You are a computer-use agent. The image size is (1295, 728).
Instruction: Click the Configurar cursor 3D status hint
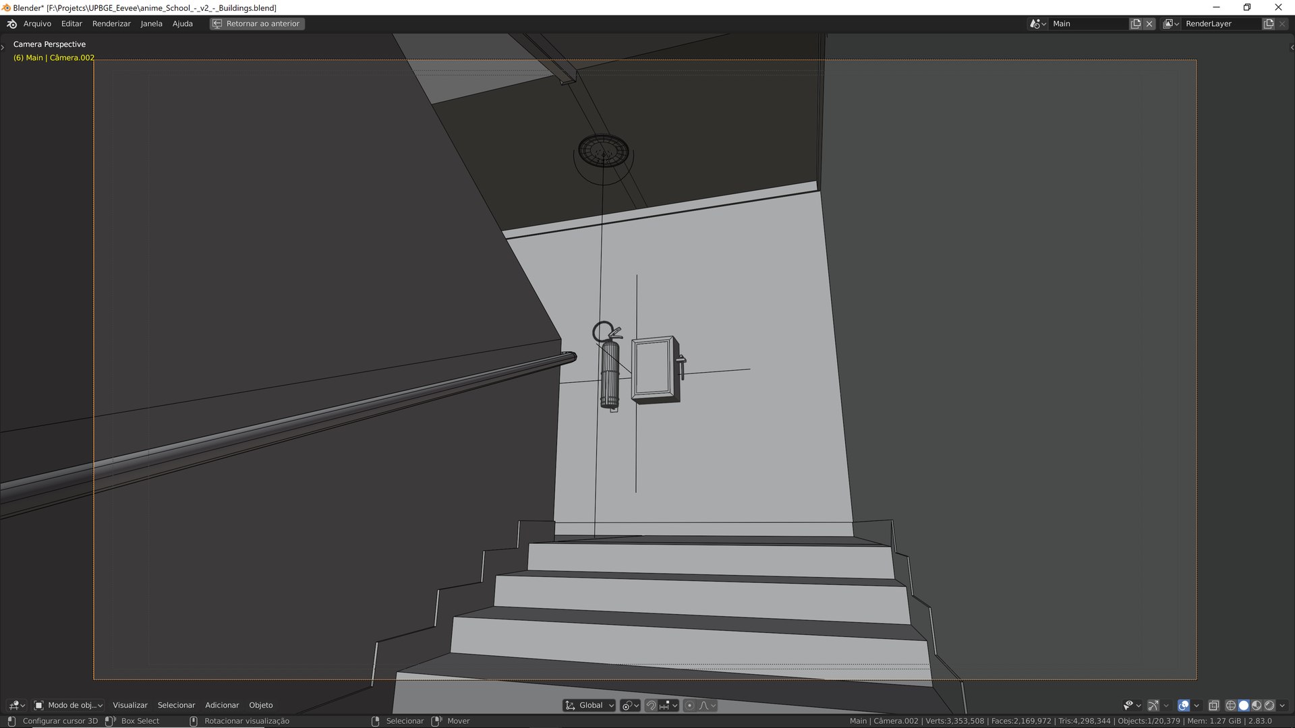click(60, 721)
